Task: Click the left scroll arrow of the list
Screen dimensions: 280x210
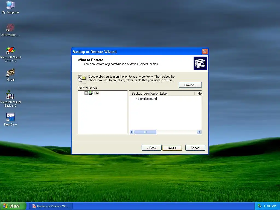Action: tap(132, 132)
